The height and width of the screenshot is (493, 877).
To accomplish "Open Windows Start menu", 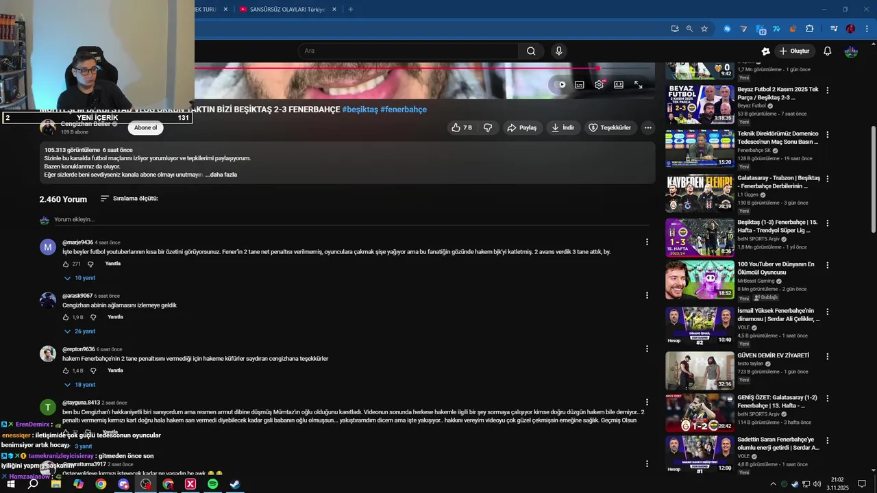I will 10,484.
